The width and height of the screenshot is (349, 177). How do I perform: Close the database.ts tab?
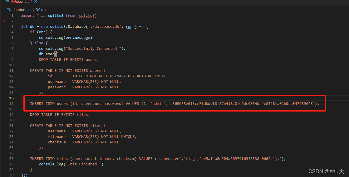point(36,2)
